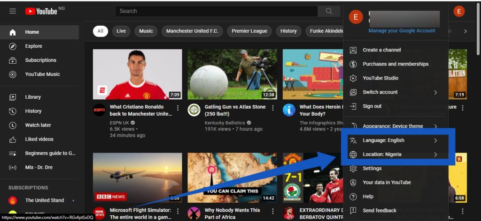Select the Manchester United F.C. chip

pyautogui.click(x=192, y=31)
